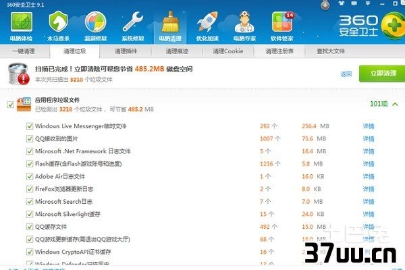Image resolution: width=405 pixels, height=270 pixels.
Task: Switch to 清理垃圾 tab
Action: coord(75,51)
